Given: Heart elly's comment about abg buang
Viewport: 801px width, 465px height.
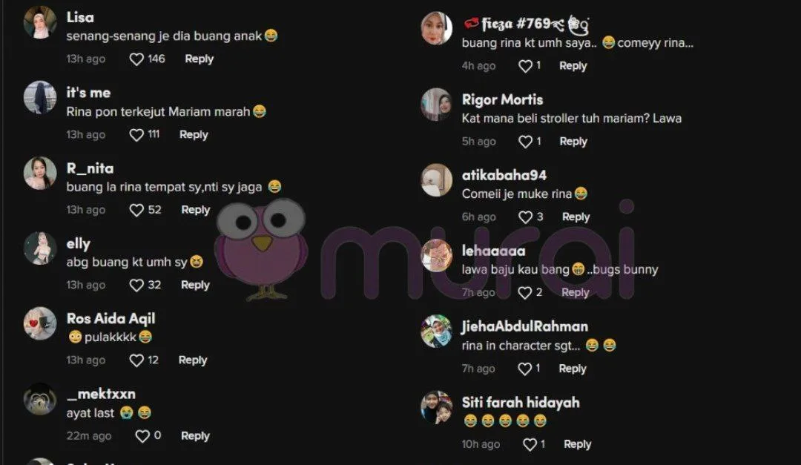Looking at the screenshot, I should pos(136,285).
